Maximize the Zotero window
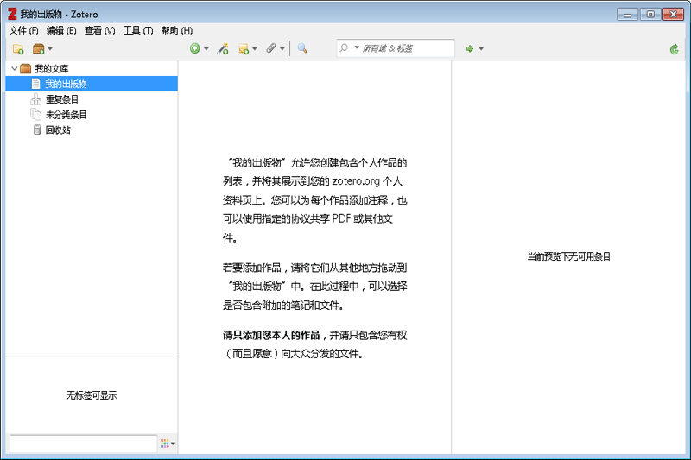 pyautogui.click(x=650, y=15)
